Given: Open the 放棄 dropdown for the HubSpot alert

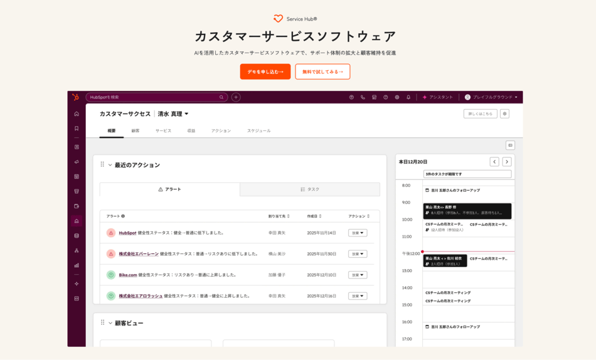Looking at the screenshot, I should click(x=358, y=233).
